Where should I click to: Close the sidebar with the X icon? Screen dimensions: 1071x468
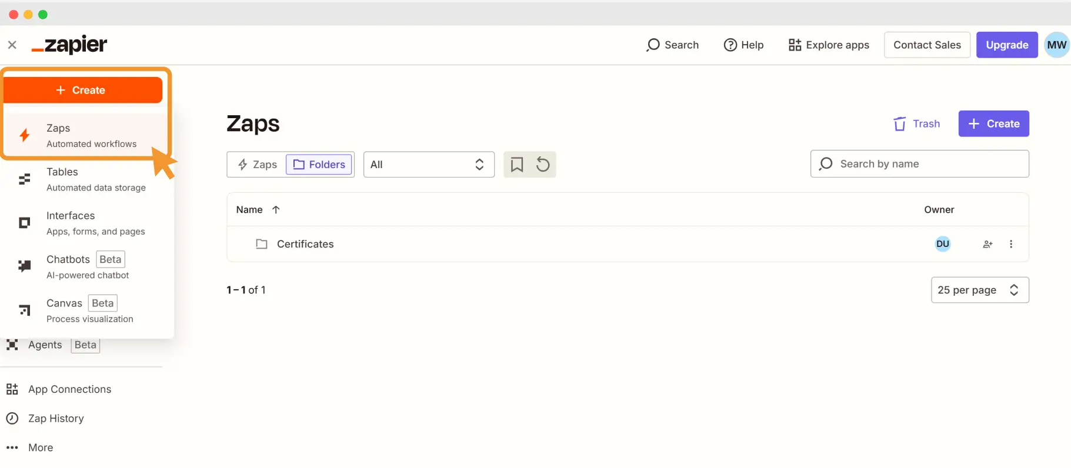[x=12, y=45]
